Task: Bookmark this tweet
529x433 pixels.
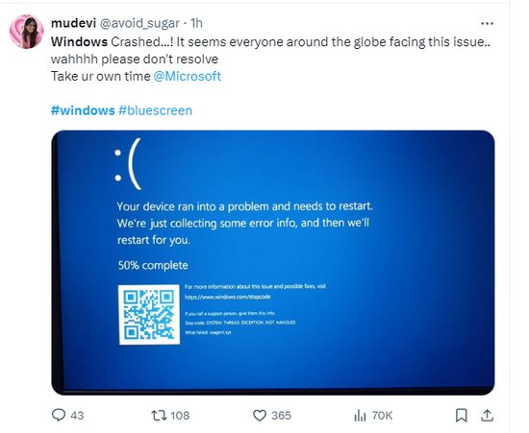Action: point(461,415)
